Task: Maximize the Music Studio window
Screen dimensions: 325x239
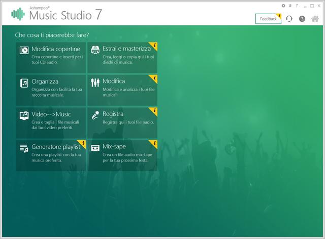Action: (312, 6)
